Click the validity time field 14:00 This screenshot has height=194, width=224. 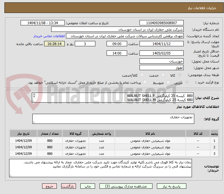pos(117,53)
